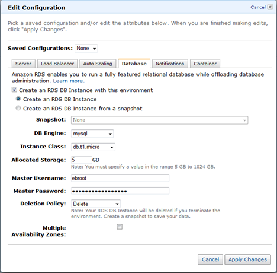277x273 pixels.
Task: Open the Auto Scaling tab
Action: click(98, 64)
